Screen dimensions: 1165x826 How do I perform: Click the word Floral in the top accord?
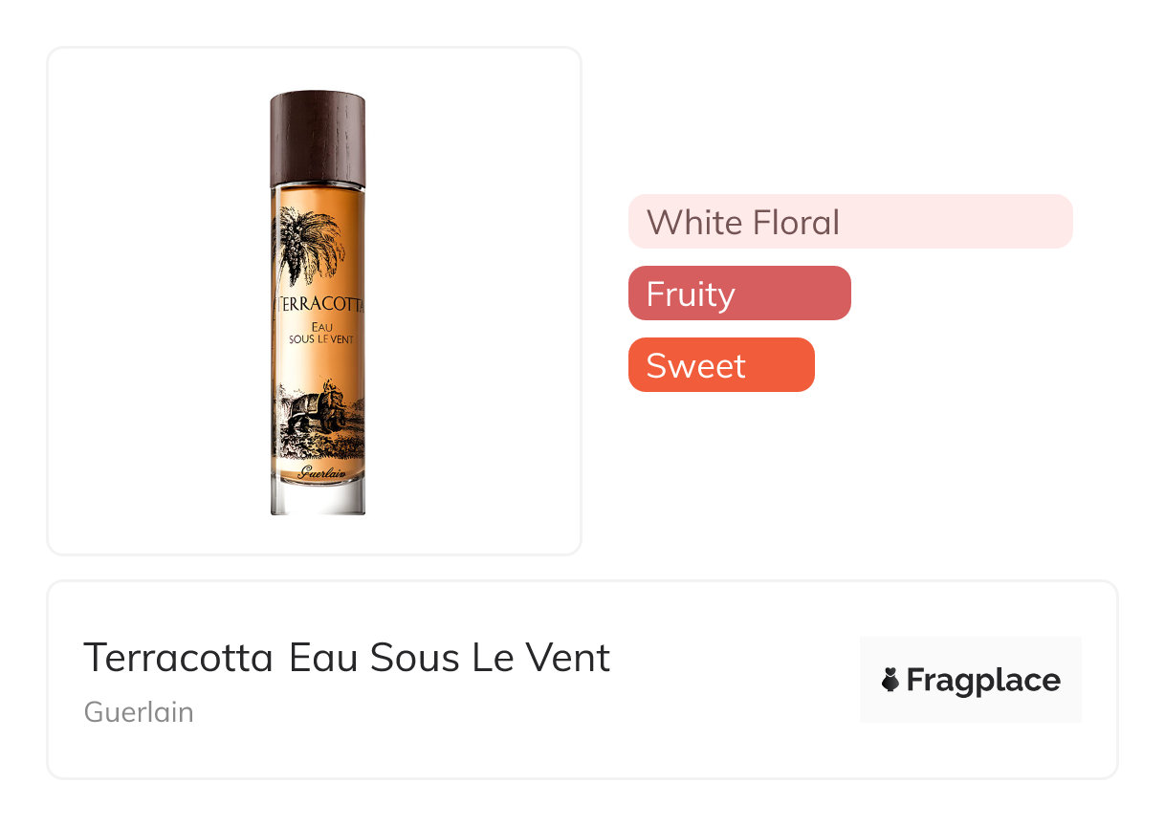coord(796,222)
